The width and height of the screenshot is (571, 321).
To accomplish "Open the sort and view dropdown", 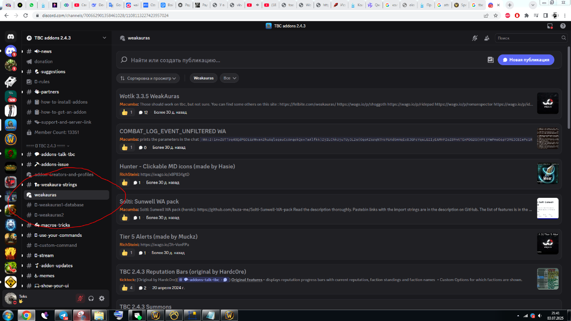I will [x=148, y=78].
